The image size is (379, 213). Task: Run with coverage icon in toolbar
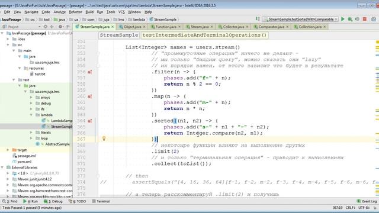click(x=357, y=19)
